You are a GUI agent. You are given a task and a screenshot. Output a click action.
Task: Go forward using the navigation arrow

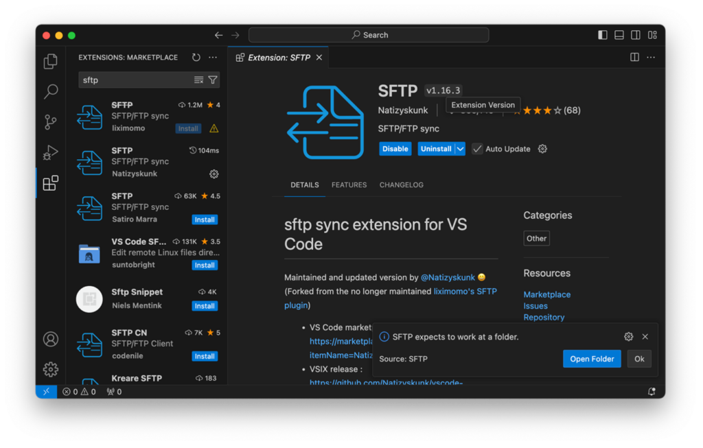[x=235, y=35]
